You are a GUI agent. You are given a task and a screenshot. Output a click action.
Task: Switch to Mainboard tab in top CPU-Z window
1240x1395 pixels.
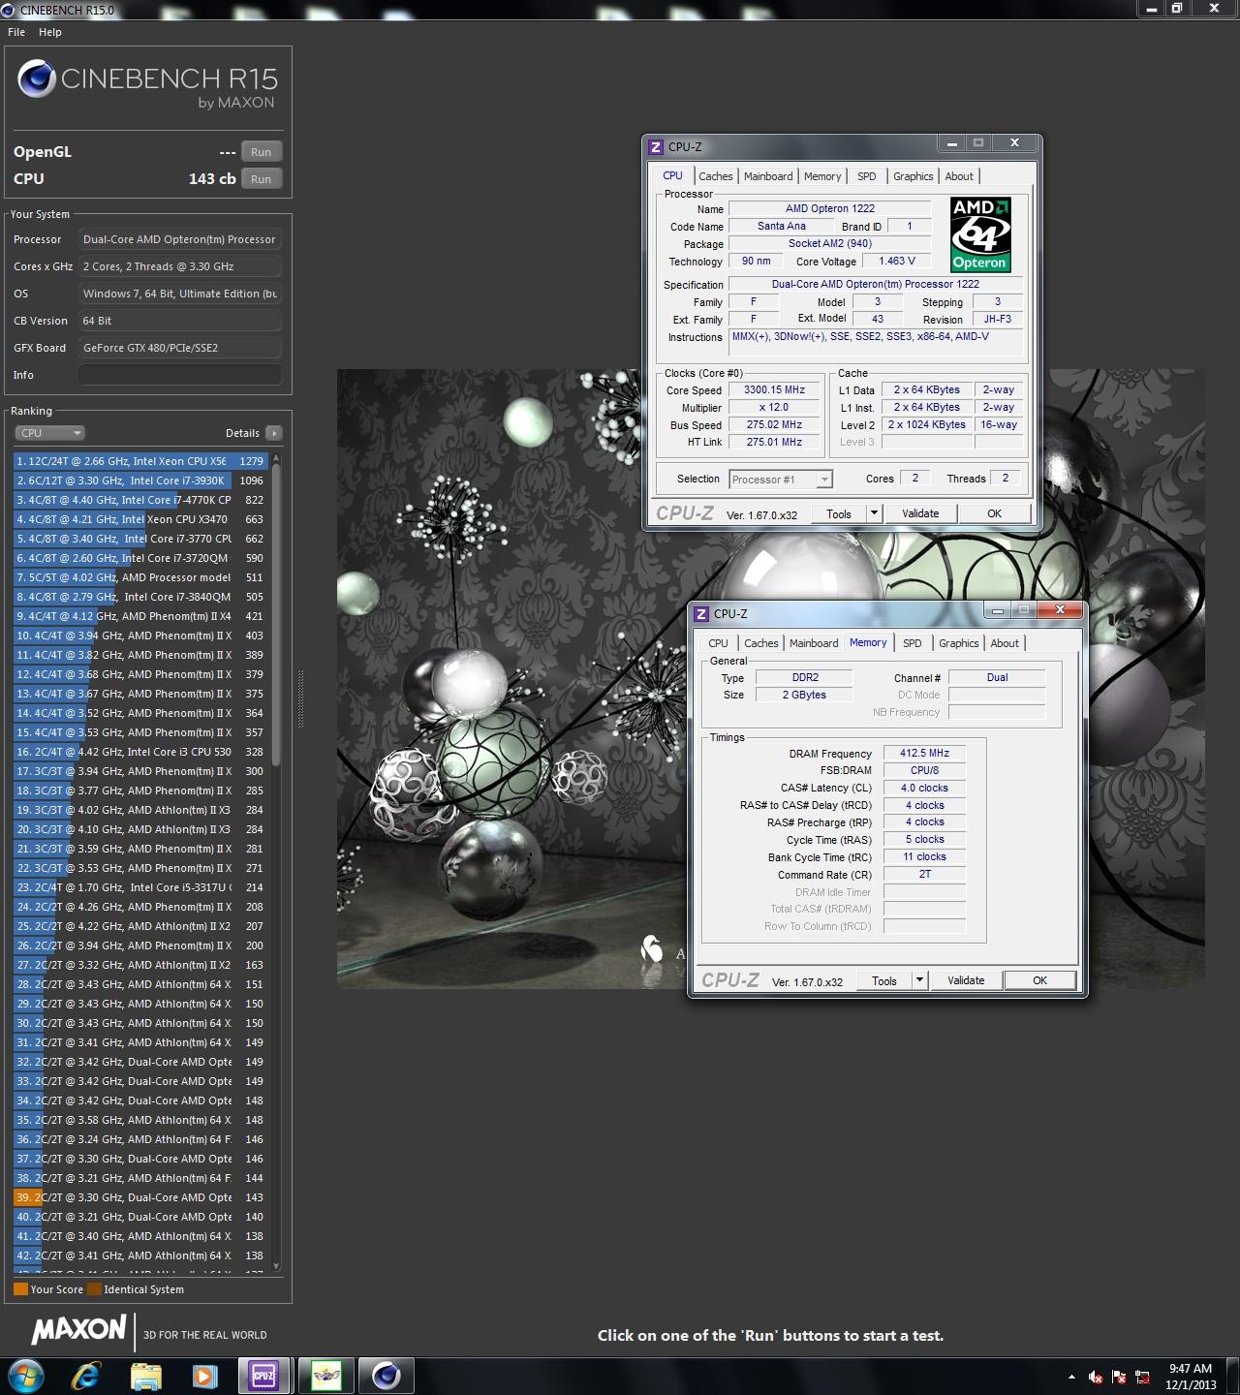[768, 176]
